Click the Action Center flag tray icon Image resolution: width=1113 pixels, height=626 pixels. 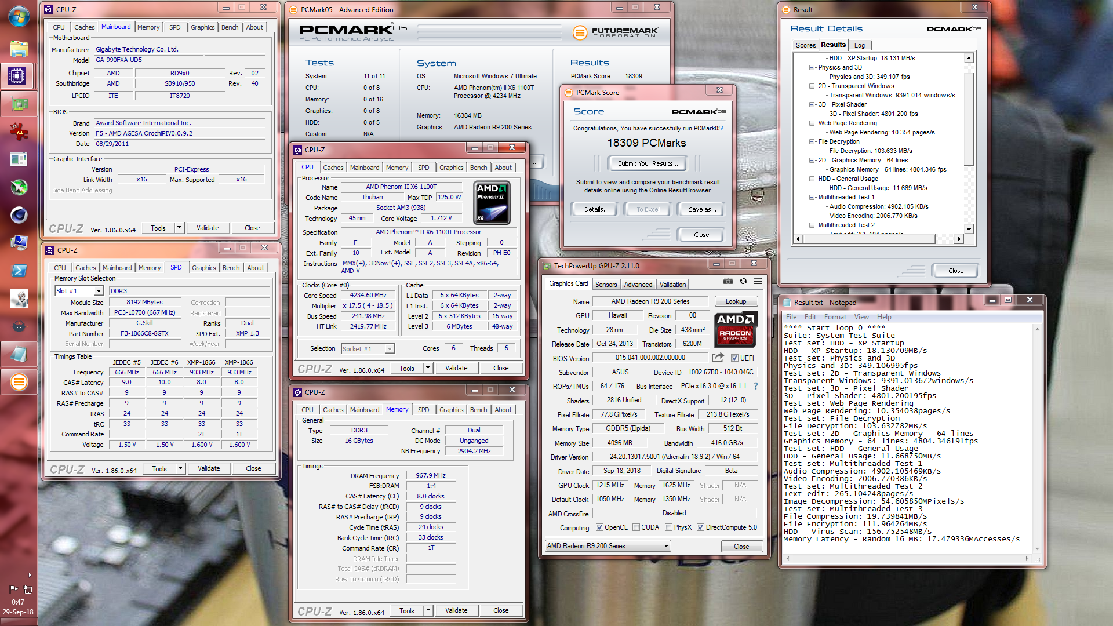[13, 589]
